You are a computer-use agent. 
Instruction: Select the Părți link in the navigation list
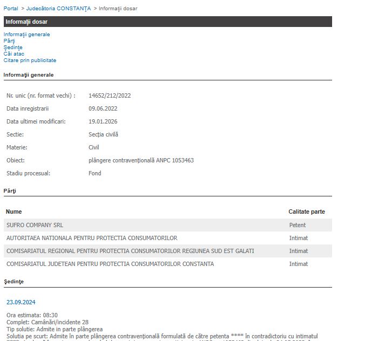9,41
